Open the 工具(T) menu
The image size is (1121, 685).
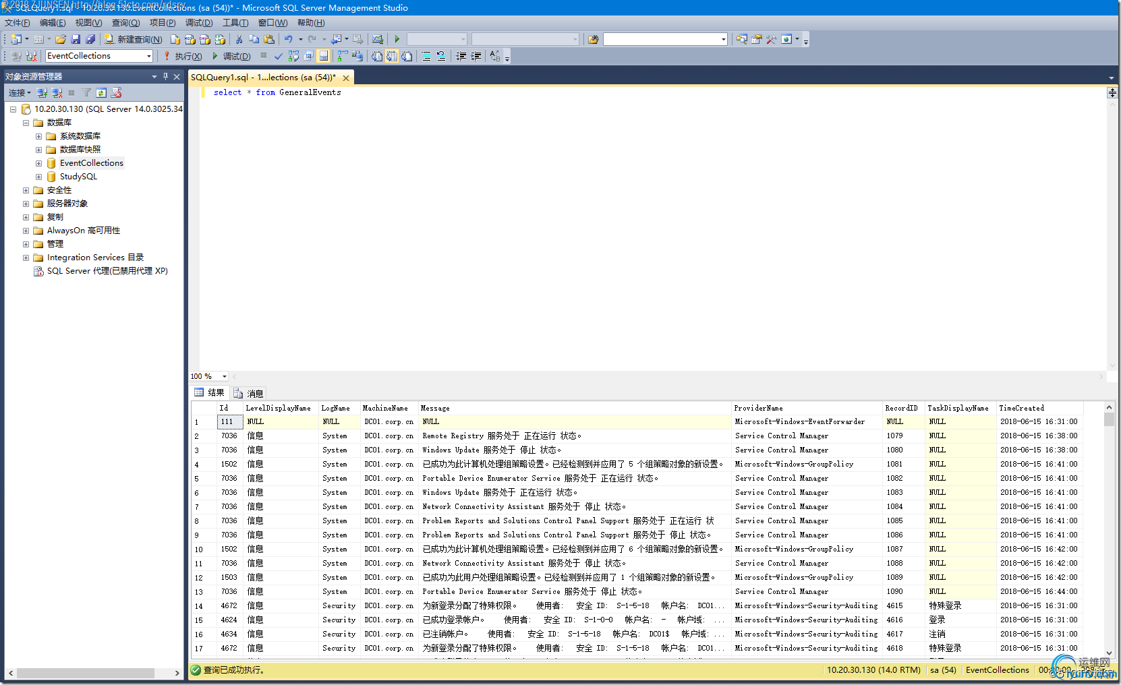coord(235,23)
